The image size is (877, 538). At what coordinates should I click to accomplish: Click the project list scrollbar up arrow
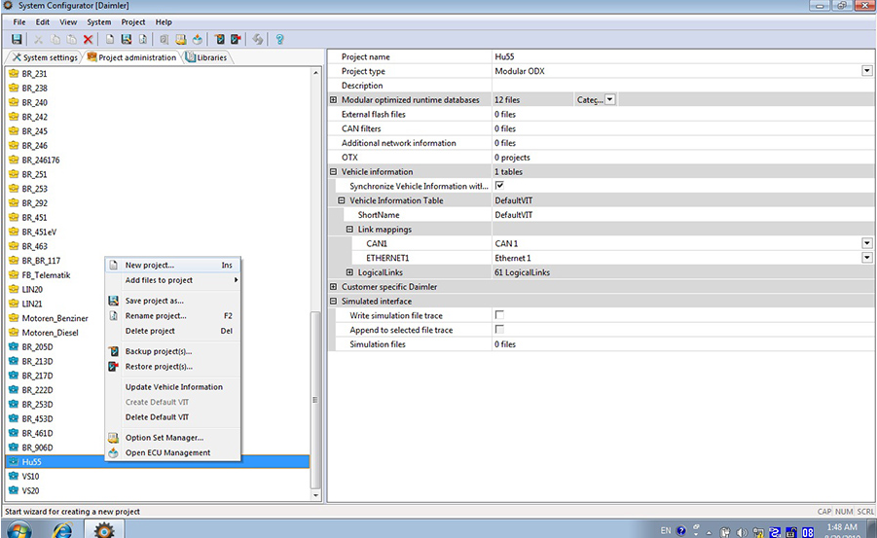[x=315, y=73]
